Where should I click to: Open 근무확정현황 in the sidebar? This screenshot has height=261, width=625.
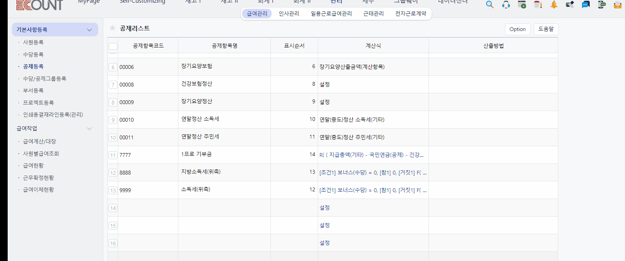click(x=38, y=178)
